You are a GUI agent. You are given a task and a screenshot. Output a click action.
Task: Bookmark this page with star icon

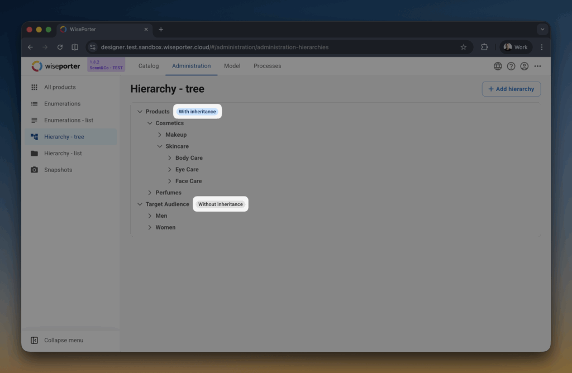coord(463,47)
